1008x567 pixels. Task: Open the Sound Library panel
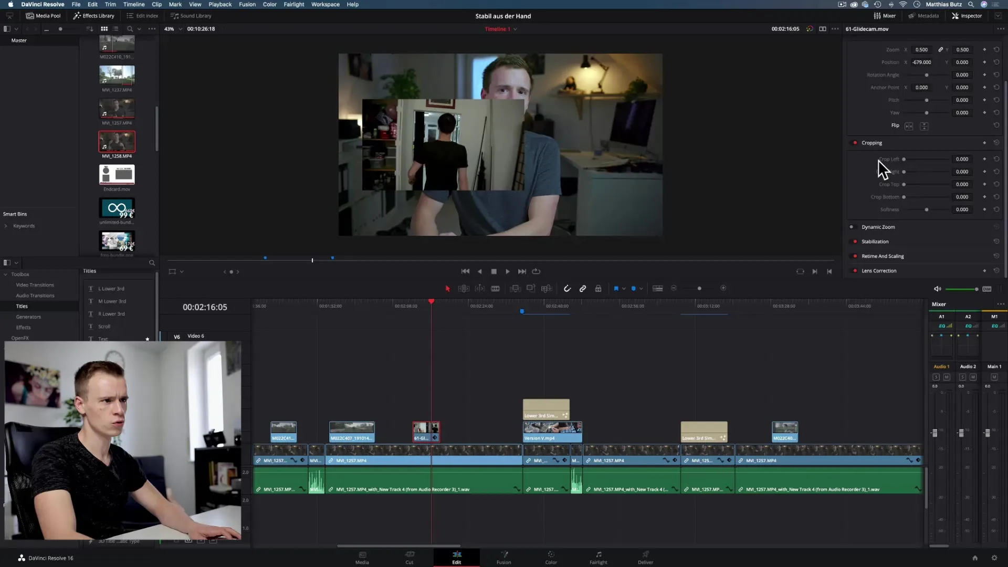pyautogui.click(x=191, y=16)
